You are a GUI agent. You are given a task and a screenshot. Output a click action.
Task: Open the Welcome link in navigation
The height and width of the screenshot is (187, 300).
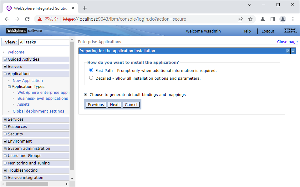pos(16,52)
